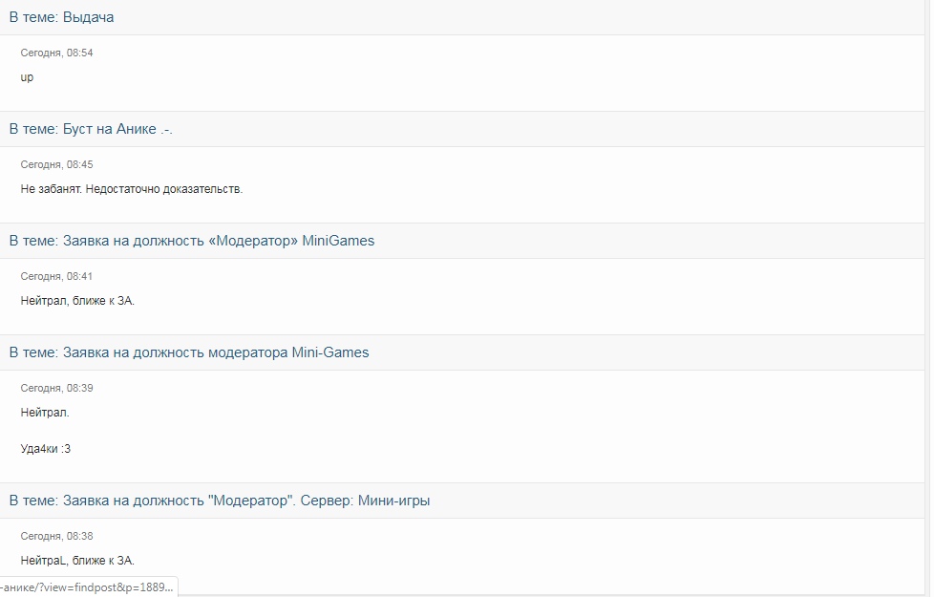
Task: Open the topic link 'Выдача'
Action: pyautogui.click(x=88, y=17)
